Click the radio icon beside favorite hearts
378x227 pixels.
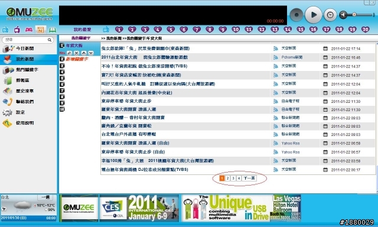click(106, 30)
